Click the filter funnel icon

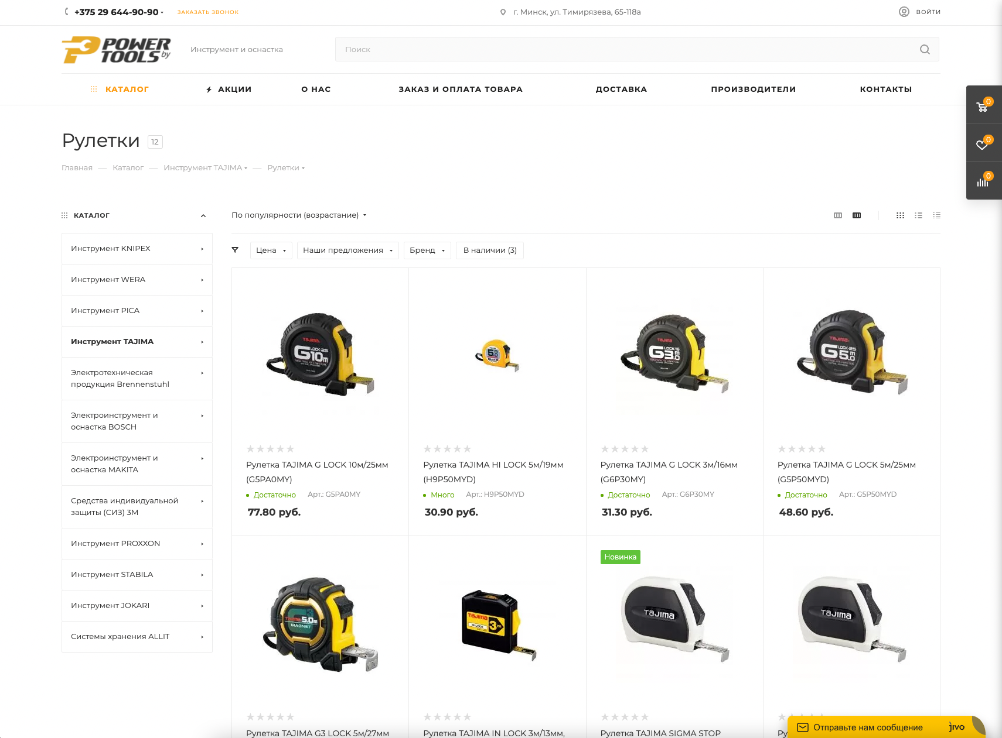click(235, 250)
